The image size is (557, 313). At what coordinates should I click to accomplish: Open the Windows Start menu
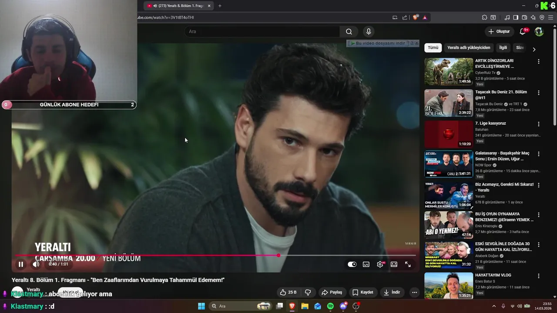201,306
